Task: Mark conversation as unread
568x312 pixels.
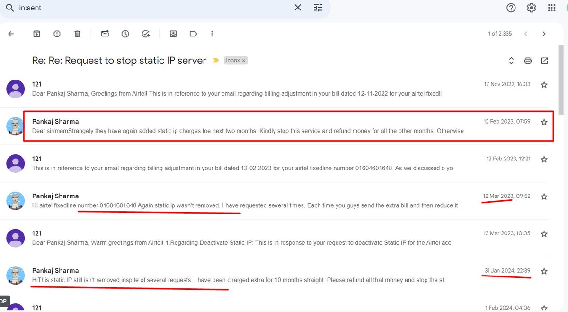Action: [x=105, y=34]
